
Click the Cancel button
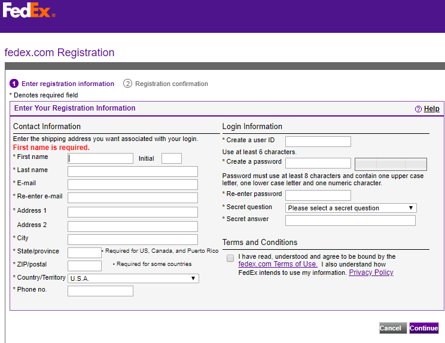(x=393, y=328)
